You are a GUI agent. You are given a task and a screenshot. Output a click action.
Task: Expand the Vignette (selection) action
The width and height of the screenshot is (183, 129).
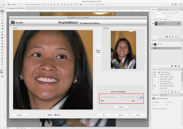[x=159, y=75]
